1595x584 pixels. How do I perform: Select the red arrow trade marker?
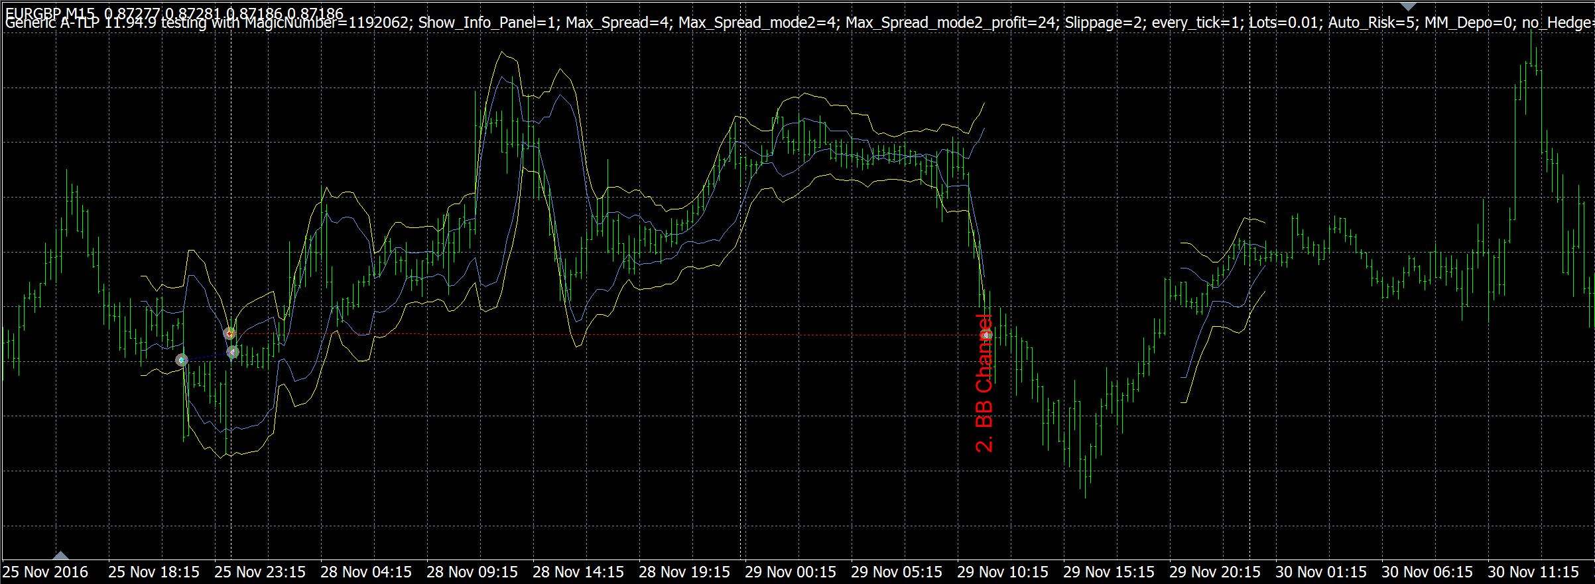(229, 333)
